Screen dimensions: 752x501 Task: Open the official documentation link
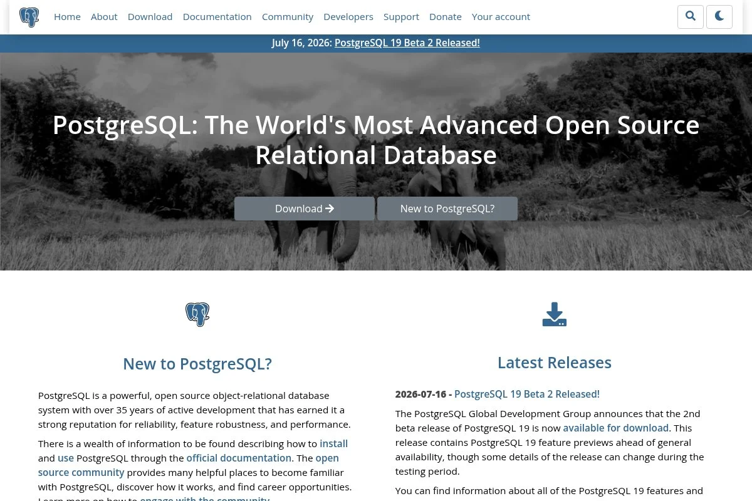click(x=239, y=458)
